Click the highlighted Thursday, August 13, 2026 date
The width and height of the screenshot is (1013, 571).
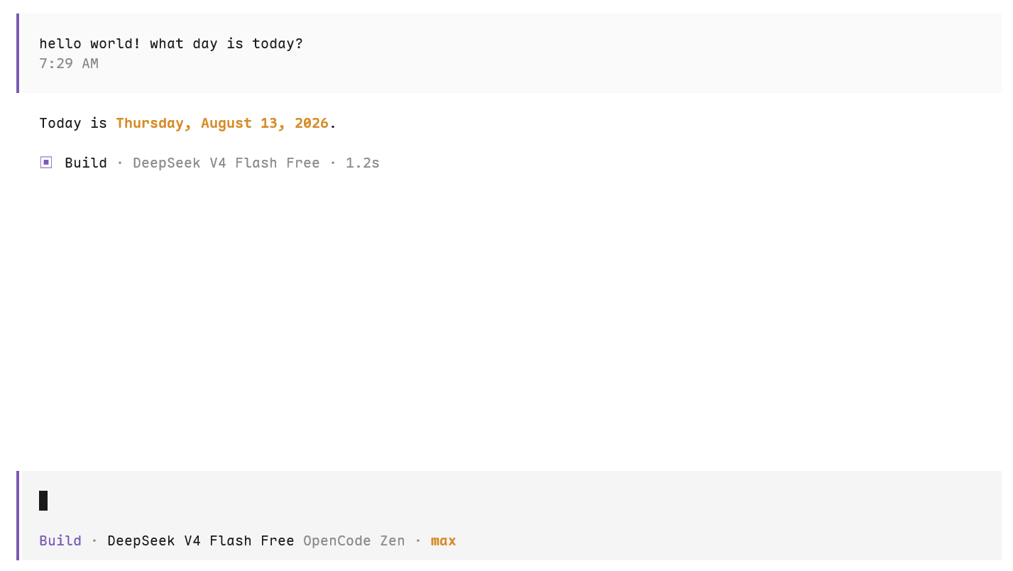coord(222,123)
